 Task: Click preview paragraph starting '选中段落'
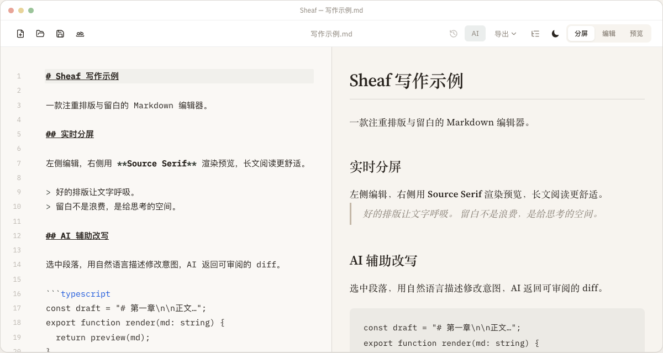(x=477, y=288)
